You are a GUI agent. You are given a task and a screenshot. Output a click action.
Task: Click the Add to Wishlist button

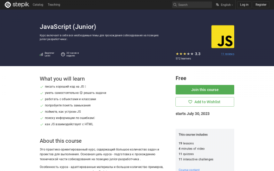[205, 102]
